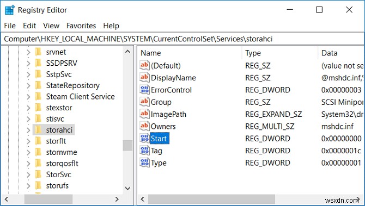Select the Start value name
The image size is (365, 206).
point(159,139)
